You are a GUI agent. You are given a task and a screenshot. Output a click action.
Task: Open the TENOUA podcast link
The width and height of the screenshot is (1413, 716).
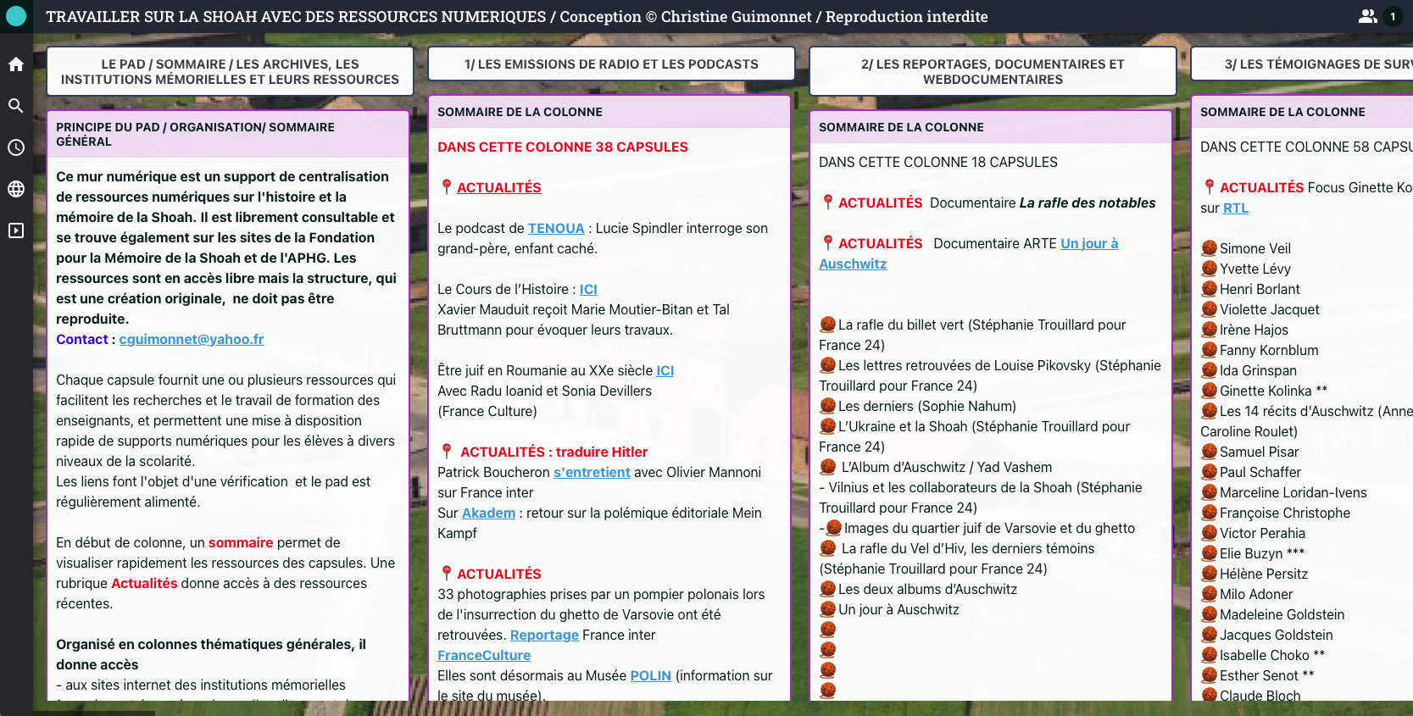[556, 228]
